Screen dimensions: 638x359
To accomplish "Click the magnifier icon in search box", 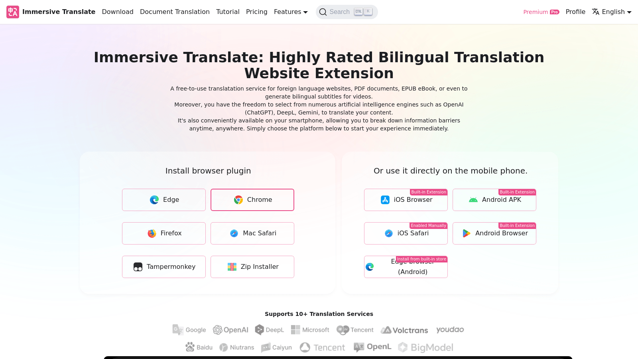I will pos(323,12).
